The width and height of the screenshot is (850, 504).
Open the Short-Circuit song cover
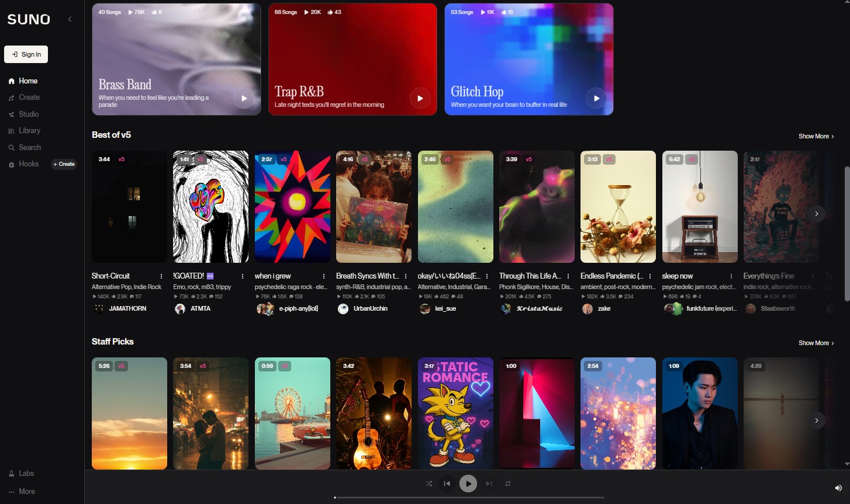(129, 207)
